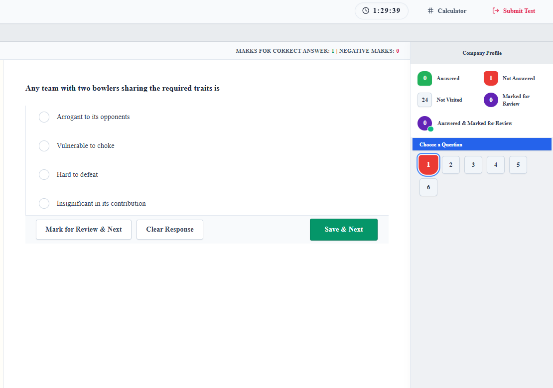Click the Submit Test exit icon
Screen dimensions: 553x388
(496, 10)
